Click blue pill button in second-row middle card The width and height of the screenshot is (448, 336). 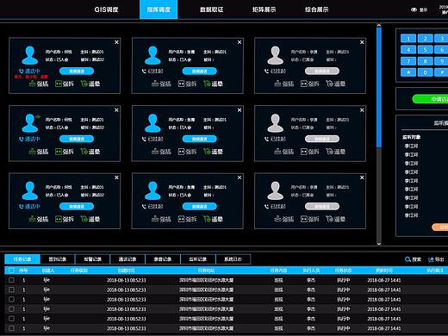coord(200,139)
